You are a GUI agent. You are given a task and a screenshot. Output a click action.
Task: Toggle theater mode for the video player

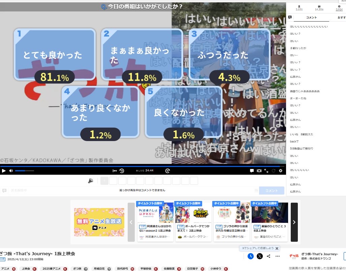259,171
